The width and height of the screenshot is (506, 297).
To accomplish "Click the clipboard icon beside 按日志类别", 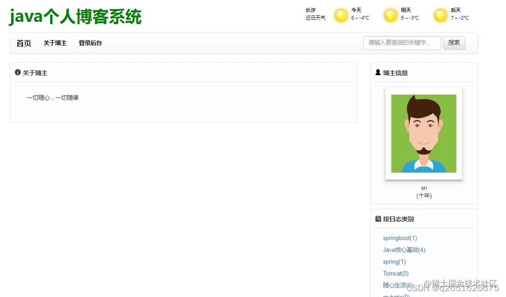I will pyautogui.click(x=378, y=219).
